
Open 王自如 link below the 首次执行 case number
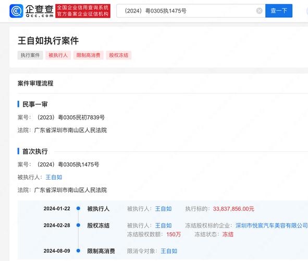(54, 177)
